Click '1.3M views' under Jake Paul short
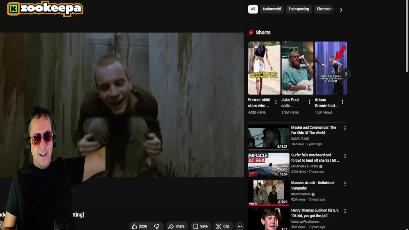 tap(290, 112)
